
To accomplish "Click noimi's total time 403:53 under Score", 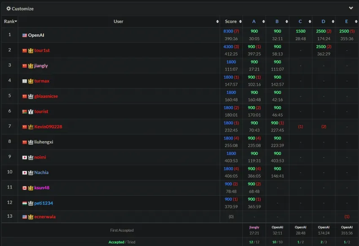I will (231, 161).
